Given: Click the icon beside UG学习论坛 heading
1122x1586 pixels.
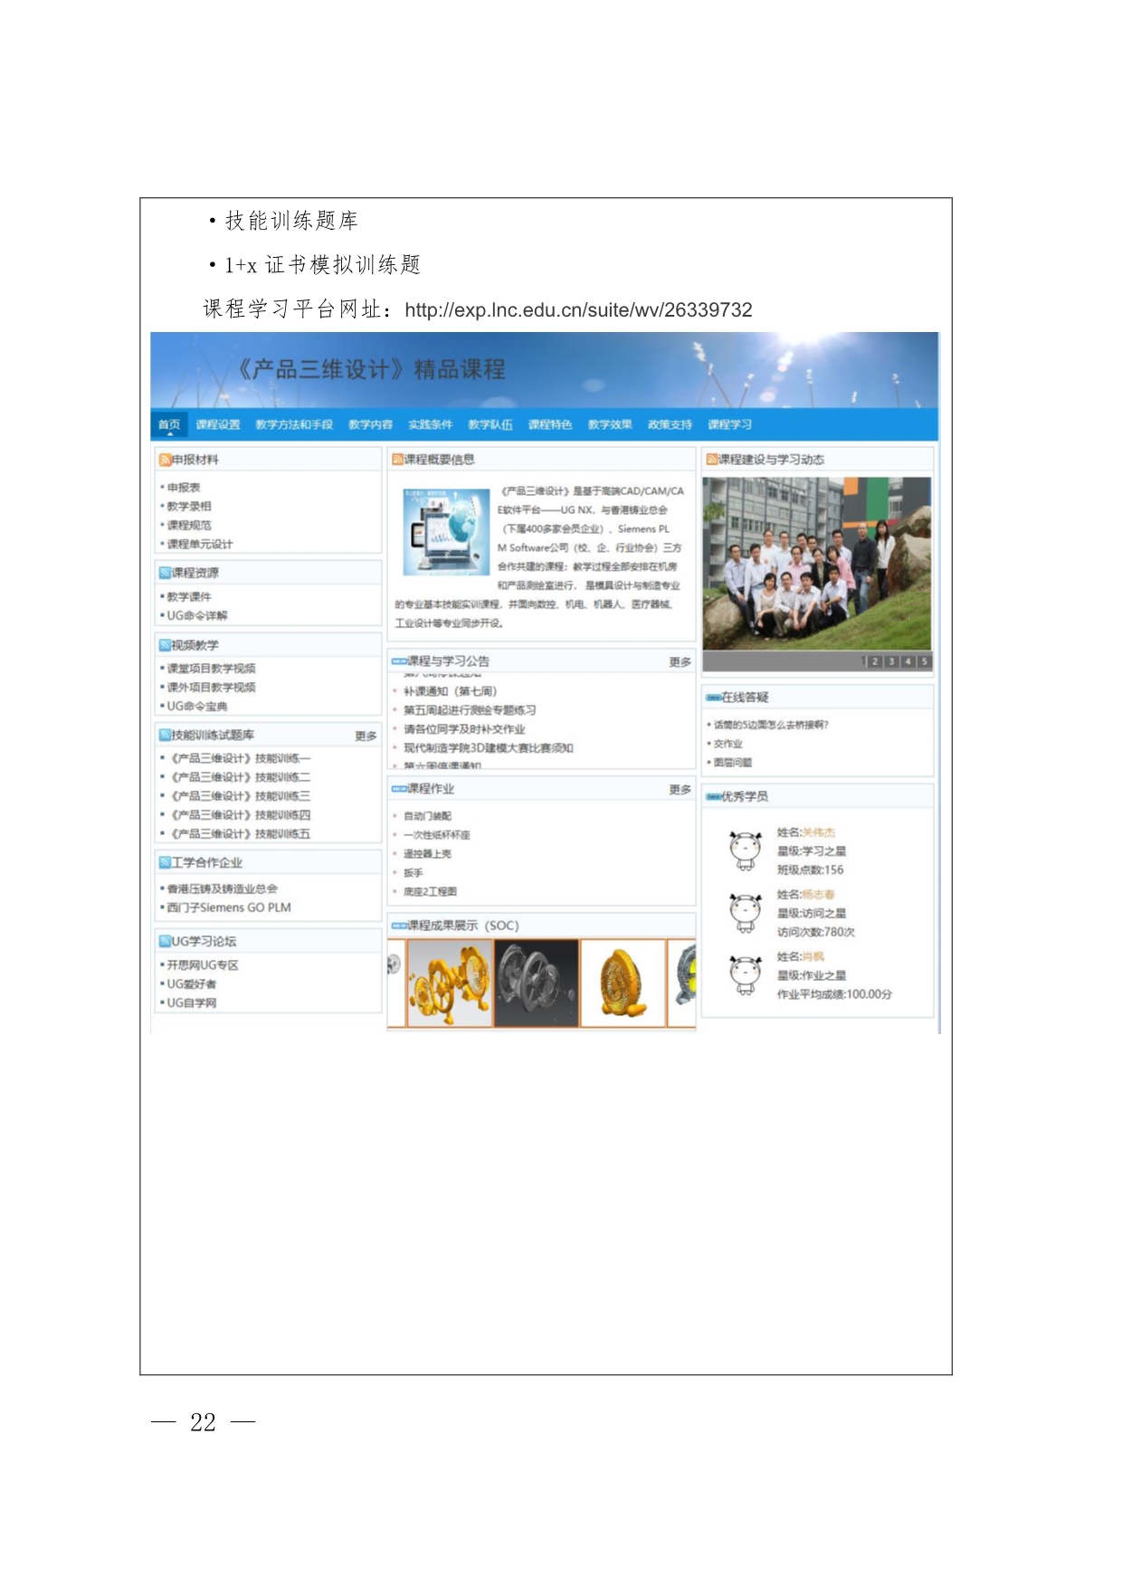Looking at the screenshot, I should click(x=165, y=941).
